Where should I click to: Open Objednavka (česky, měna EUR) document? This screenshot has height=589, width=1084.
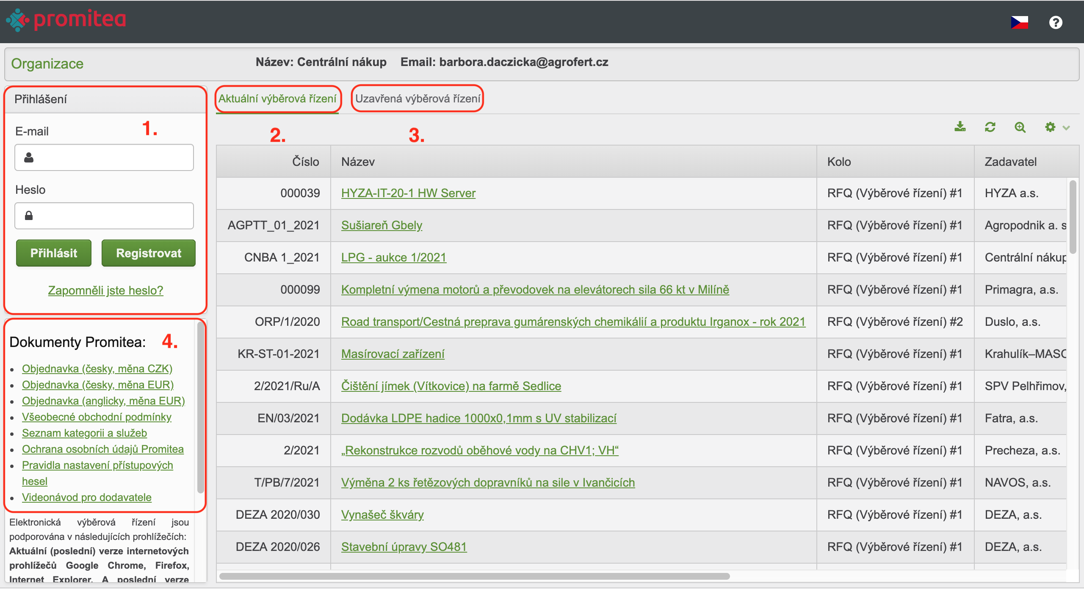point(98,385)
